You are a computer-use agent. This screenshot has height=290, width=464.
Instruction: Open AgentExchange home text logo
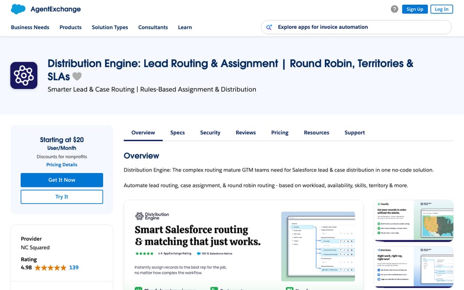(56, 9)
